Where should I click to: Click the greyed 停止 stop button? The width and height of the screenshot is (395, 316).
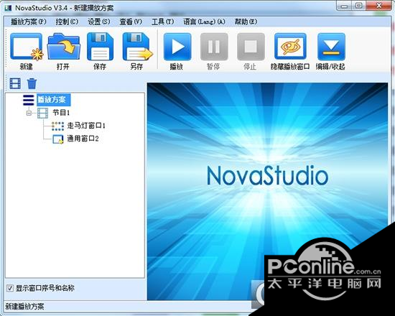click(x=251, y=47)
